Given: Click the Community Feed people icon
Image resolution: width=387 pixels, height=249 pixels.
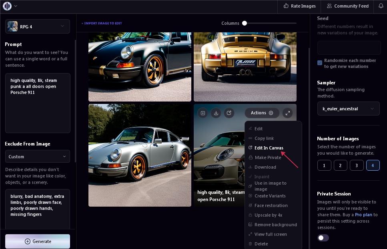Looking at the screenshot, I should 329,6.
